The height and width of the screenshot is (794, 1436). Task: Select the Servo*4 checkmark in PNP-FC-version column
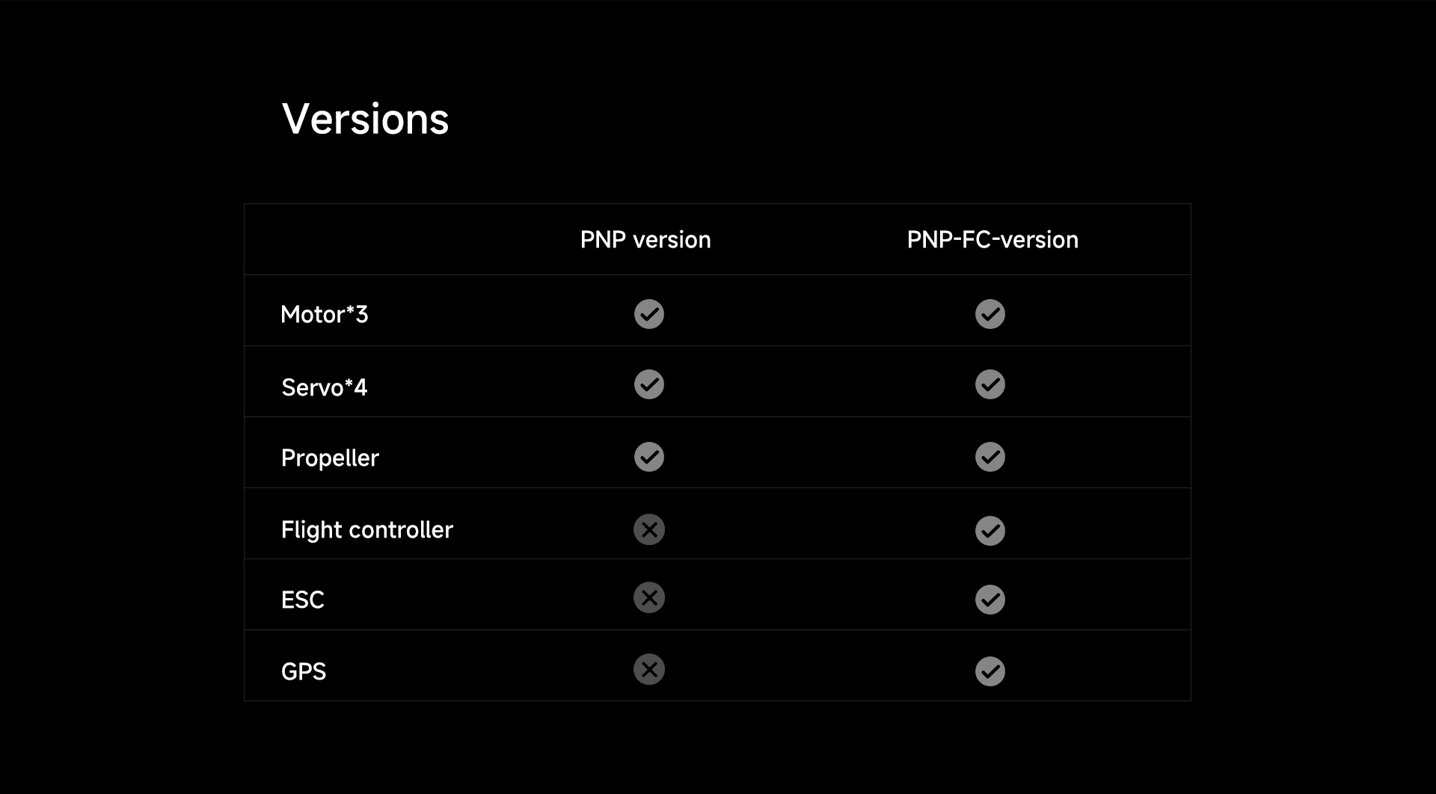click(990, 384)
